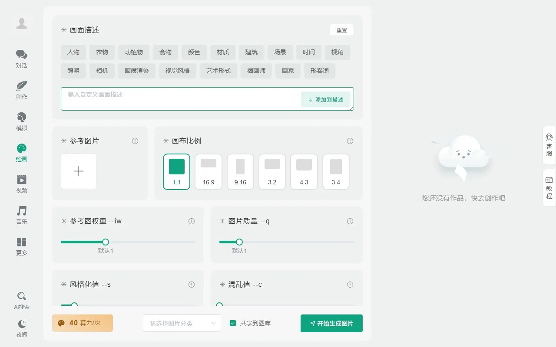
Task: Expand the 人物 tag category
Action: click(73, 52)
